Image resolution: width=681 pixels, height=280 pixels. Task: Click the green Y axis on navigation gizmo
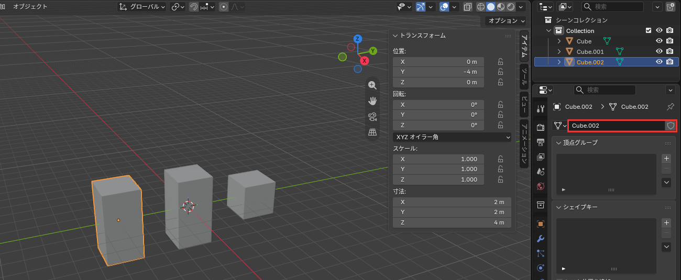(373, 51)
